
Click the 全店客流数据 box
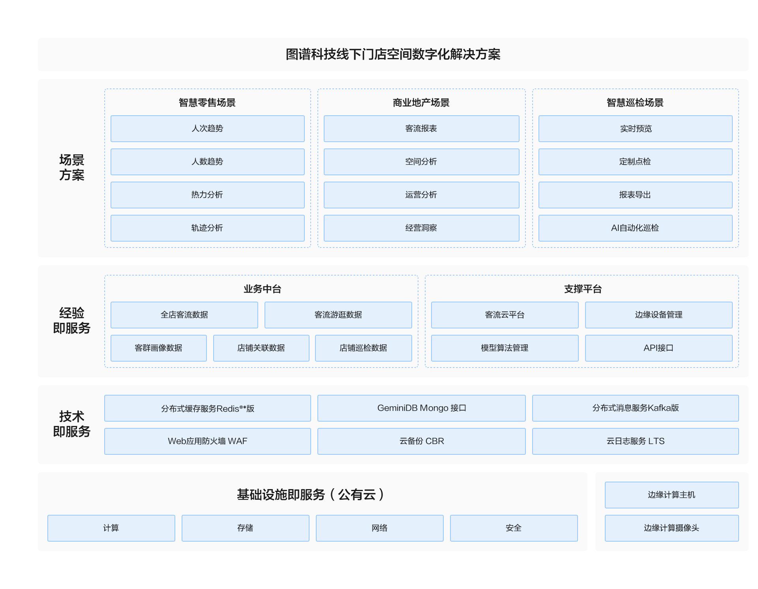click(184, 315)
